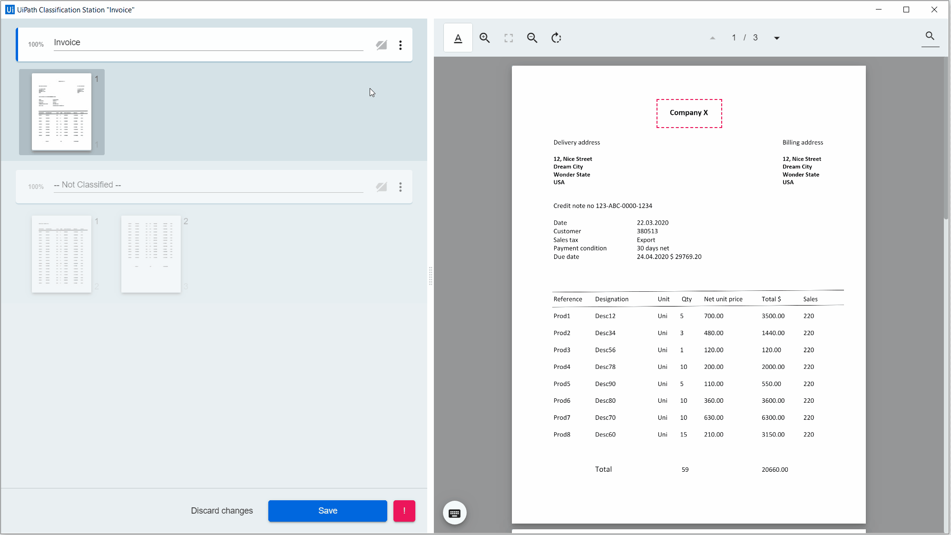The image size is (951, 535).
Task: Click Prod8 total 3150.00
Action: point(773,435)
